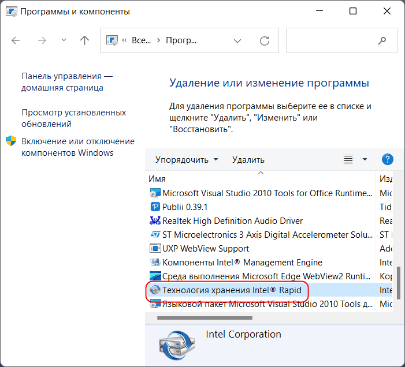The image size is (405, 367).
Task: Select the "Прогр..." breadcrumb segment
Action: pos(181,40)
